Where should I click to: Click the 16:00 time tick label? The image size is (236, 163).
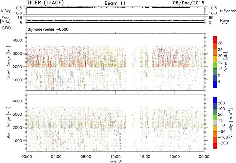pos(145,157)
